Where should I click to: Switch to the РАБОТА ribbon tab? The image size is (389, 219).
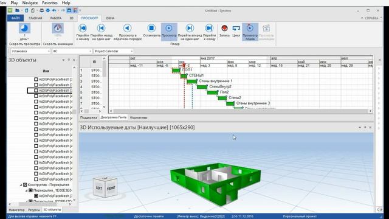[x=56, y=18]
